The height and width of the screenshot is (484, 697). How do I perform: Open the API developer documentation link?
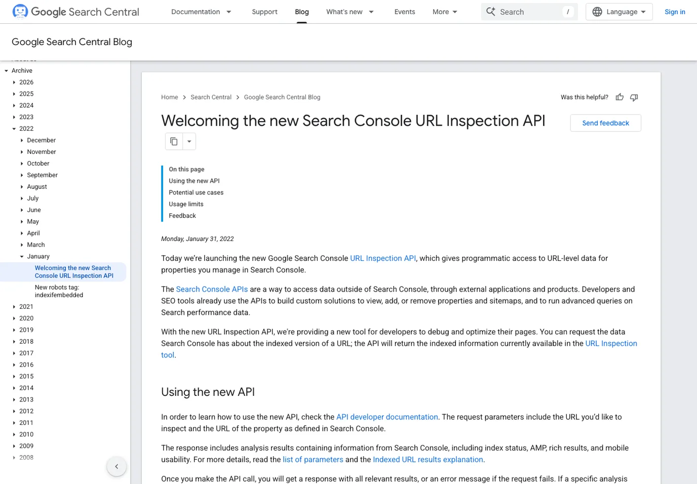point(387,417)
